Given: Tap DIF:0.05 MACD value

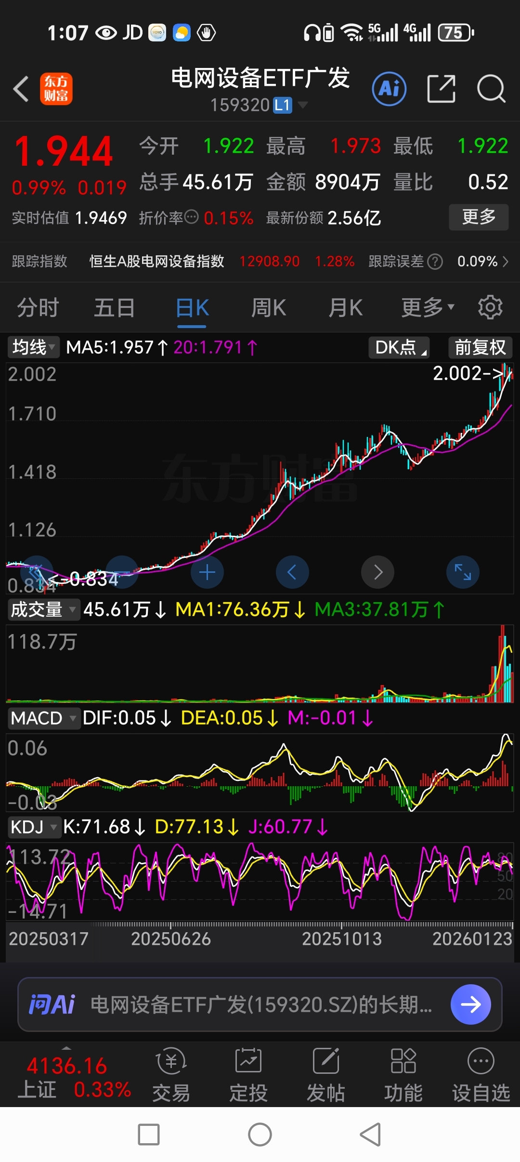Looking at the screenshot, I should pos(127,718).
